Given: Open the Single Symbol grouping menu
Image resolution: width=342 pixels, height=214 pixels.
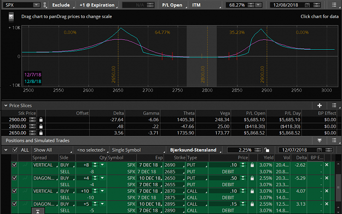Looking at the screenshot, I should pos(138,150).
